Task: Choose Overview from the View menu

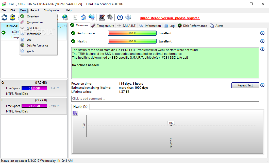Action: (38, 16)
